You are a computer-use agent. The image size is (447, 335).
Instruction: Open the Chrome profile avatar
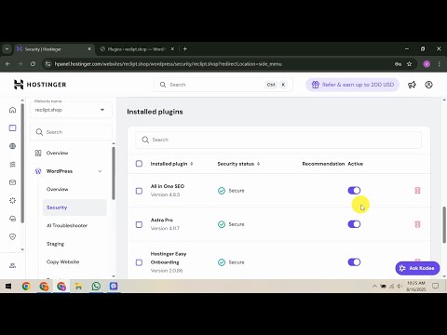427,64
